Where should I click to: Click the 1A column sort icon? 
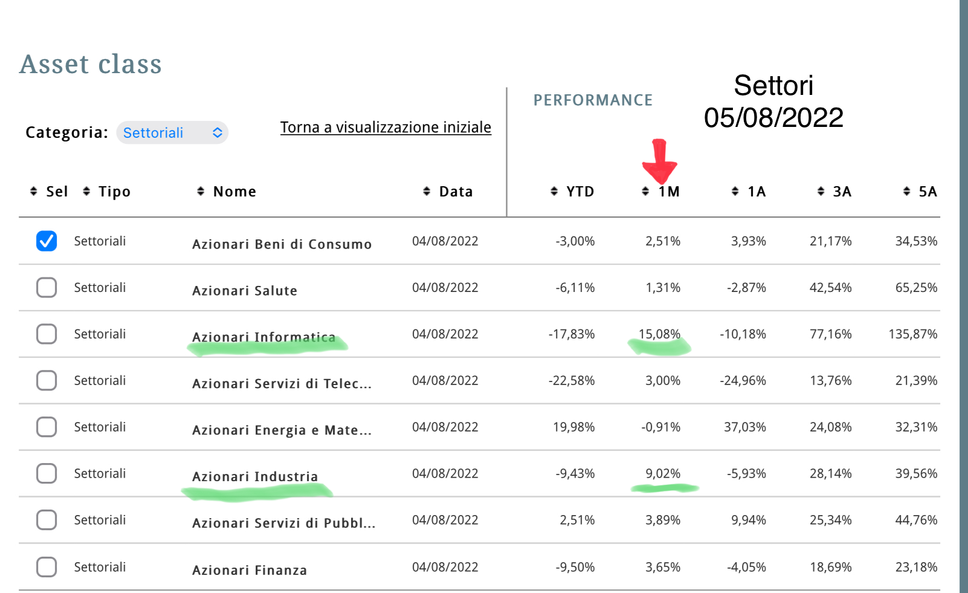(735, 192)
